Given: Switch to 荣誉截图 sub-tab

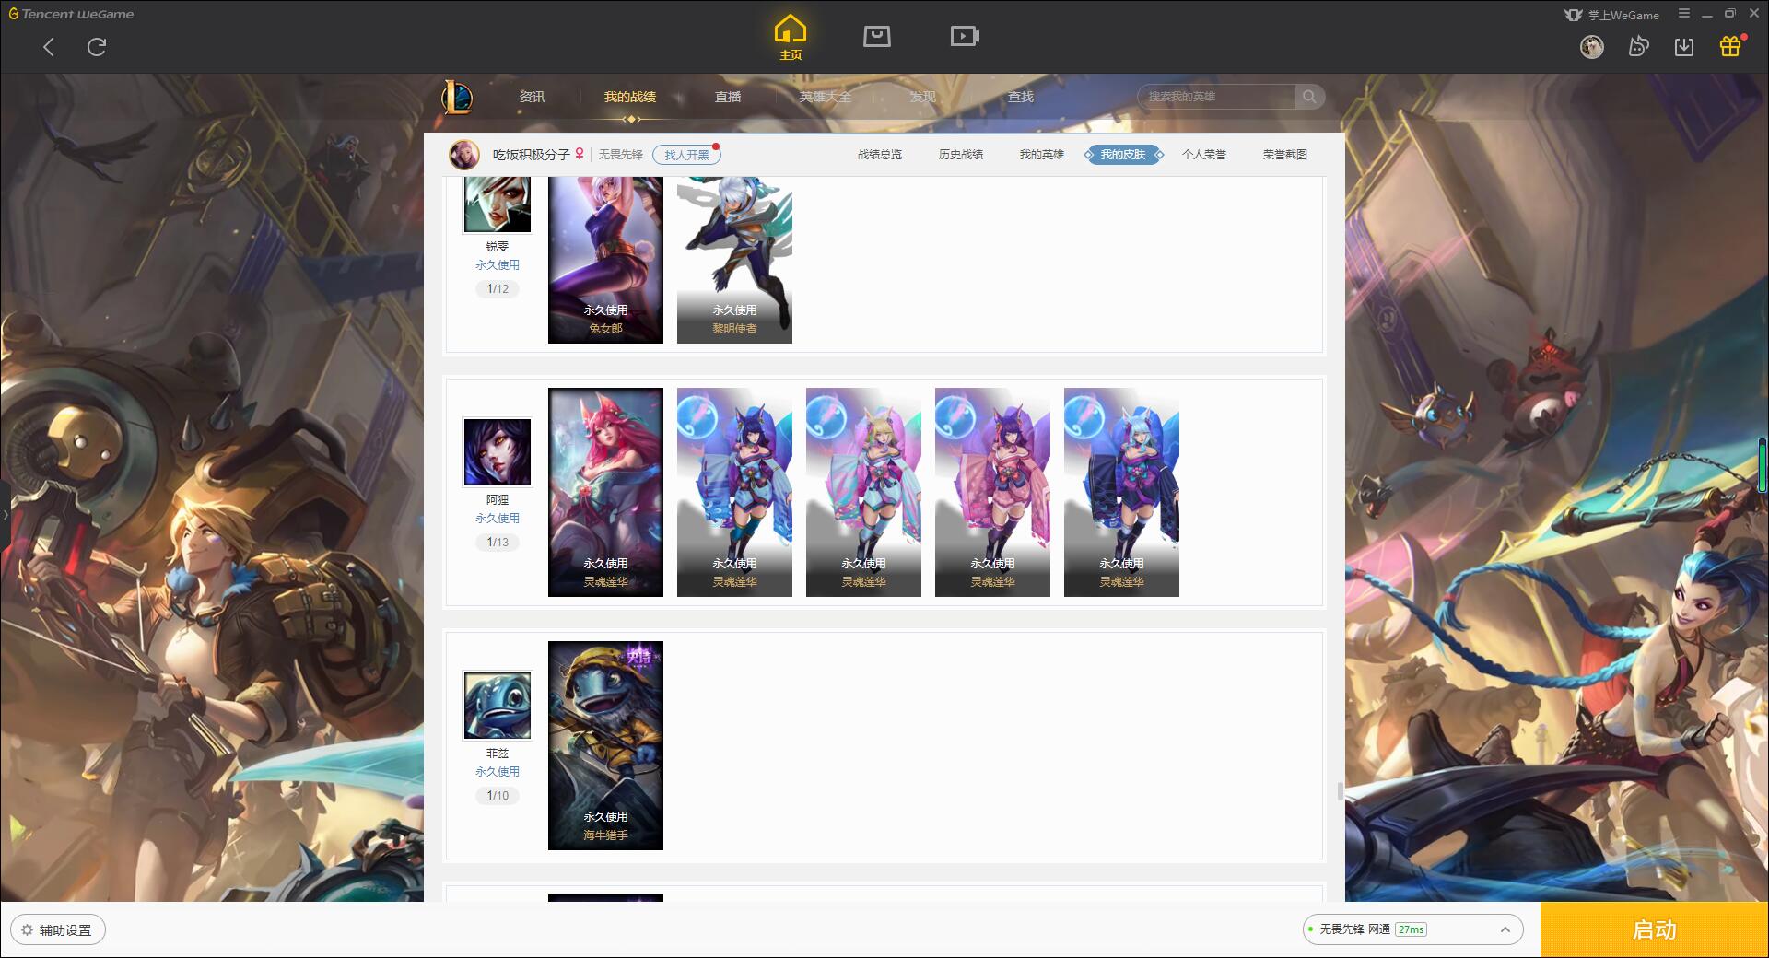Looking at the screenshot, I should pyautogui.click(x=1285, y=155).
